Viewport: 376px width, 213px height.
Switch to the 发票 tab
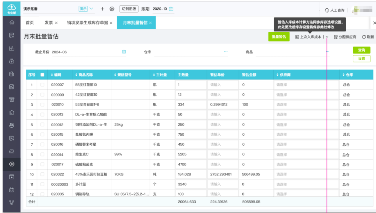click(x=49, y=23)
